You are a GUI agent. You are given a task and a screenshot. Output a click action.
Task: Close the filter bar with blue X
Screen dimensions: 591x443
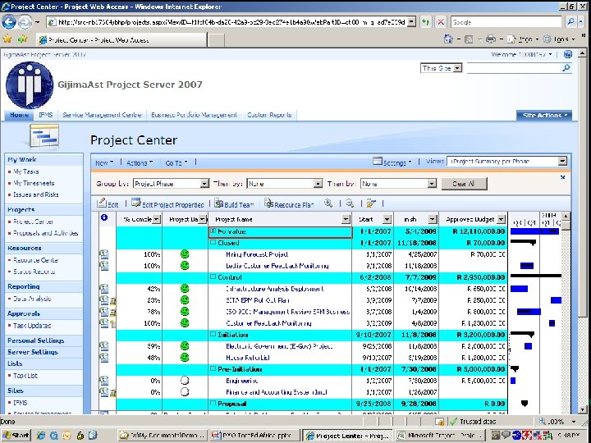click(563, 177)
